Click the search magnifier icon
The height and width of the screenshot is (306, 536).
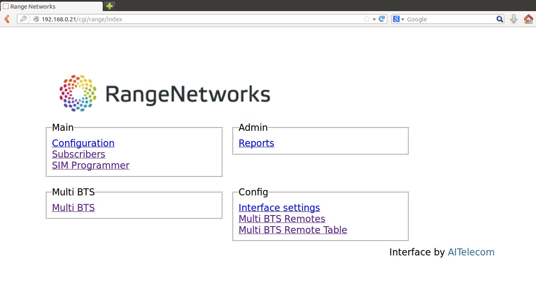tap(499, 19)
